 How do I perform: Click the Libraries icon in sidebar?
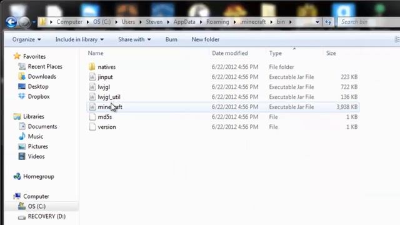tap(17, 116)
